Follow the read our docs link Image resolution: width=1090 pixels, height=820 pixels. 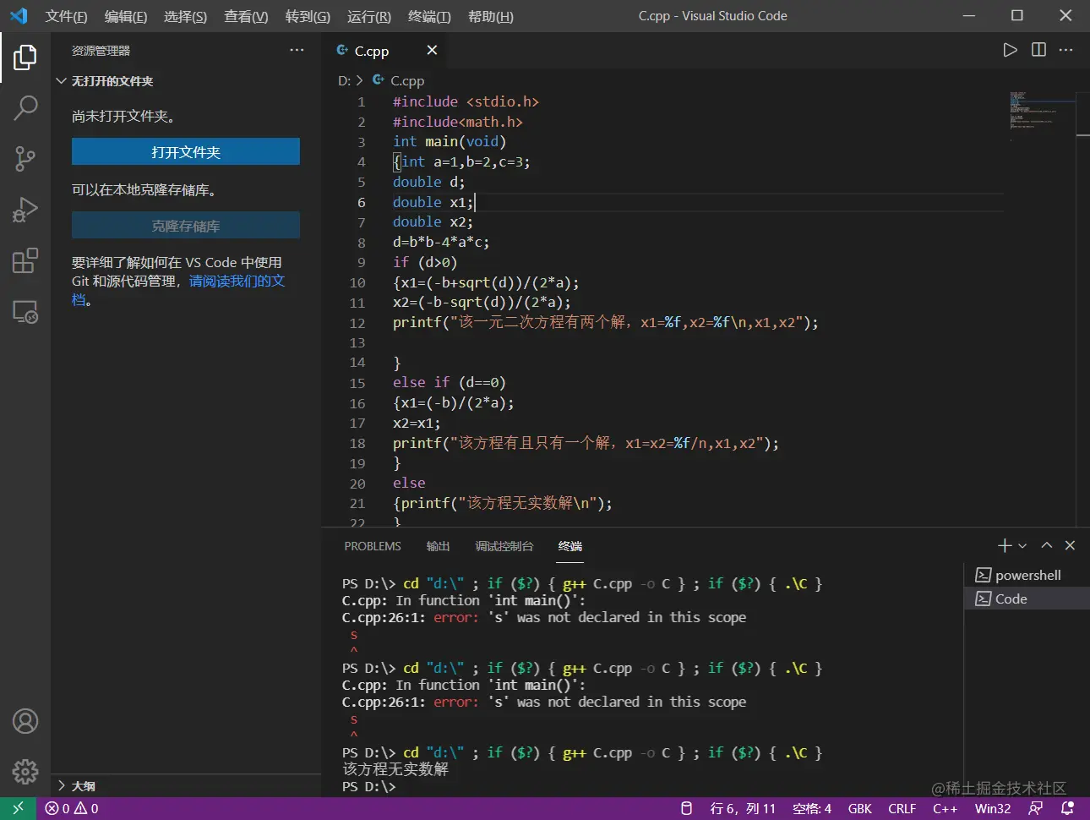[x=237, y=282]
